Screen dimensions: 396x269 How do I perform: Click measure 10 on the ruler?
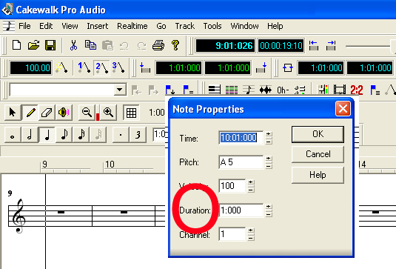coord(110,165)
